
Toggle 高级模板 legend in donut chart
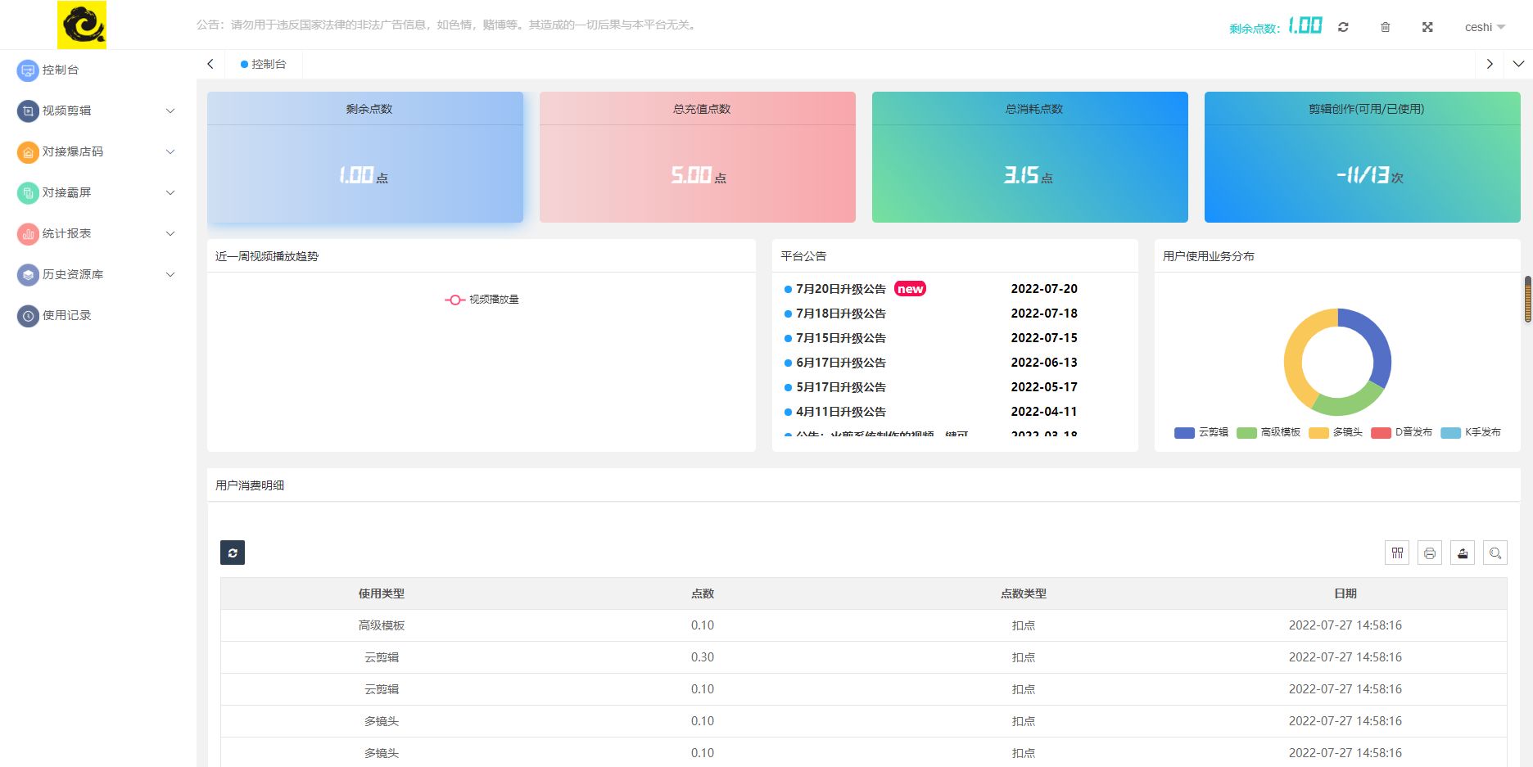(1268, 432)
